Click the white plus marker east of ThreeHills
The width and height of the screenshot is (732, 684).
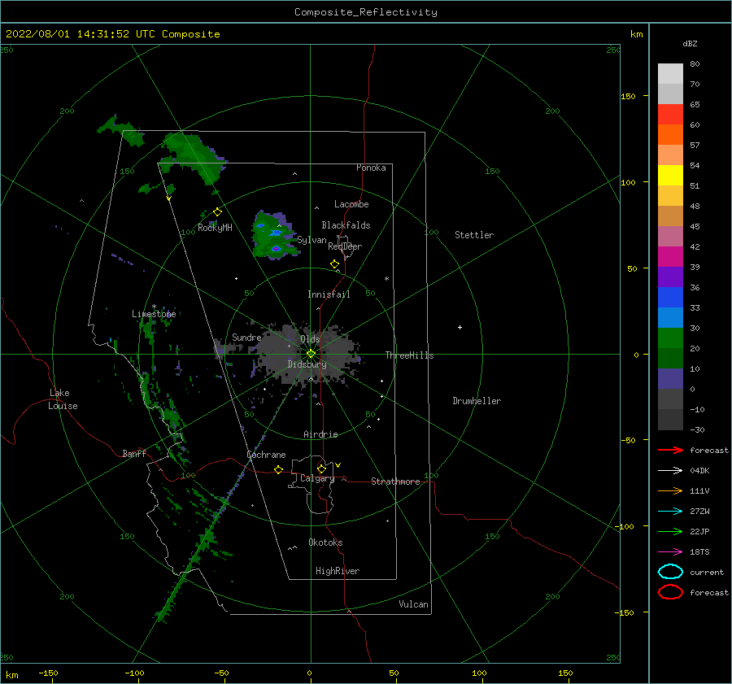coord(460,327)
